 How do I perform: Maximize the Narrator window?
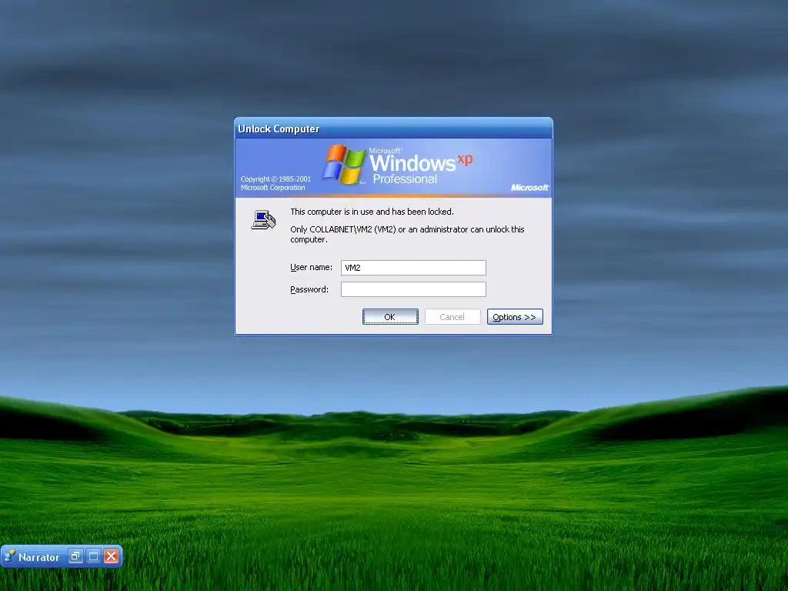93,556
